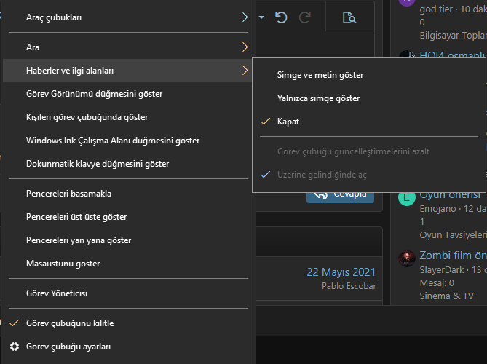Select Masaüstünü göster
487x364 pixels.
pos(129,264)
